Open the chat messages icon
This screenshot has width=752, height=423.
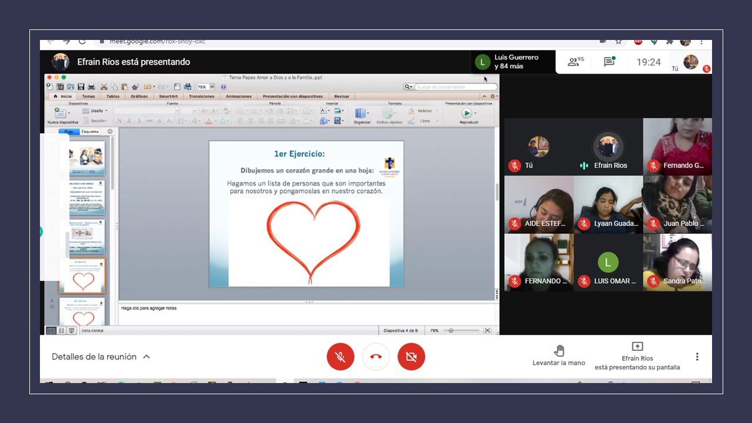point(609,62)
